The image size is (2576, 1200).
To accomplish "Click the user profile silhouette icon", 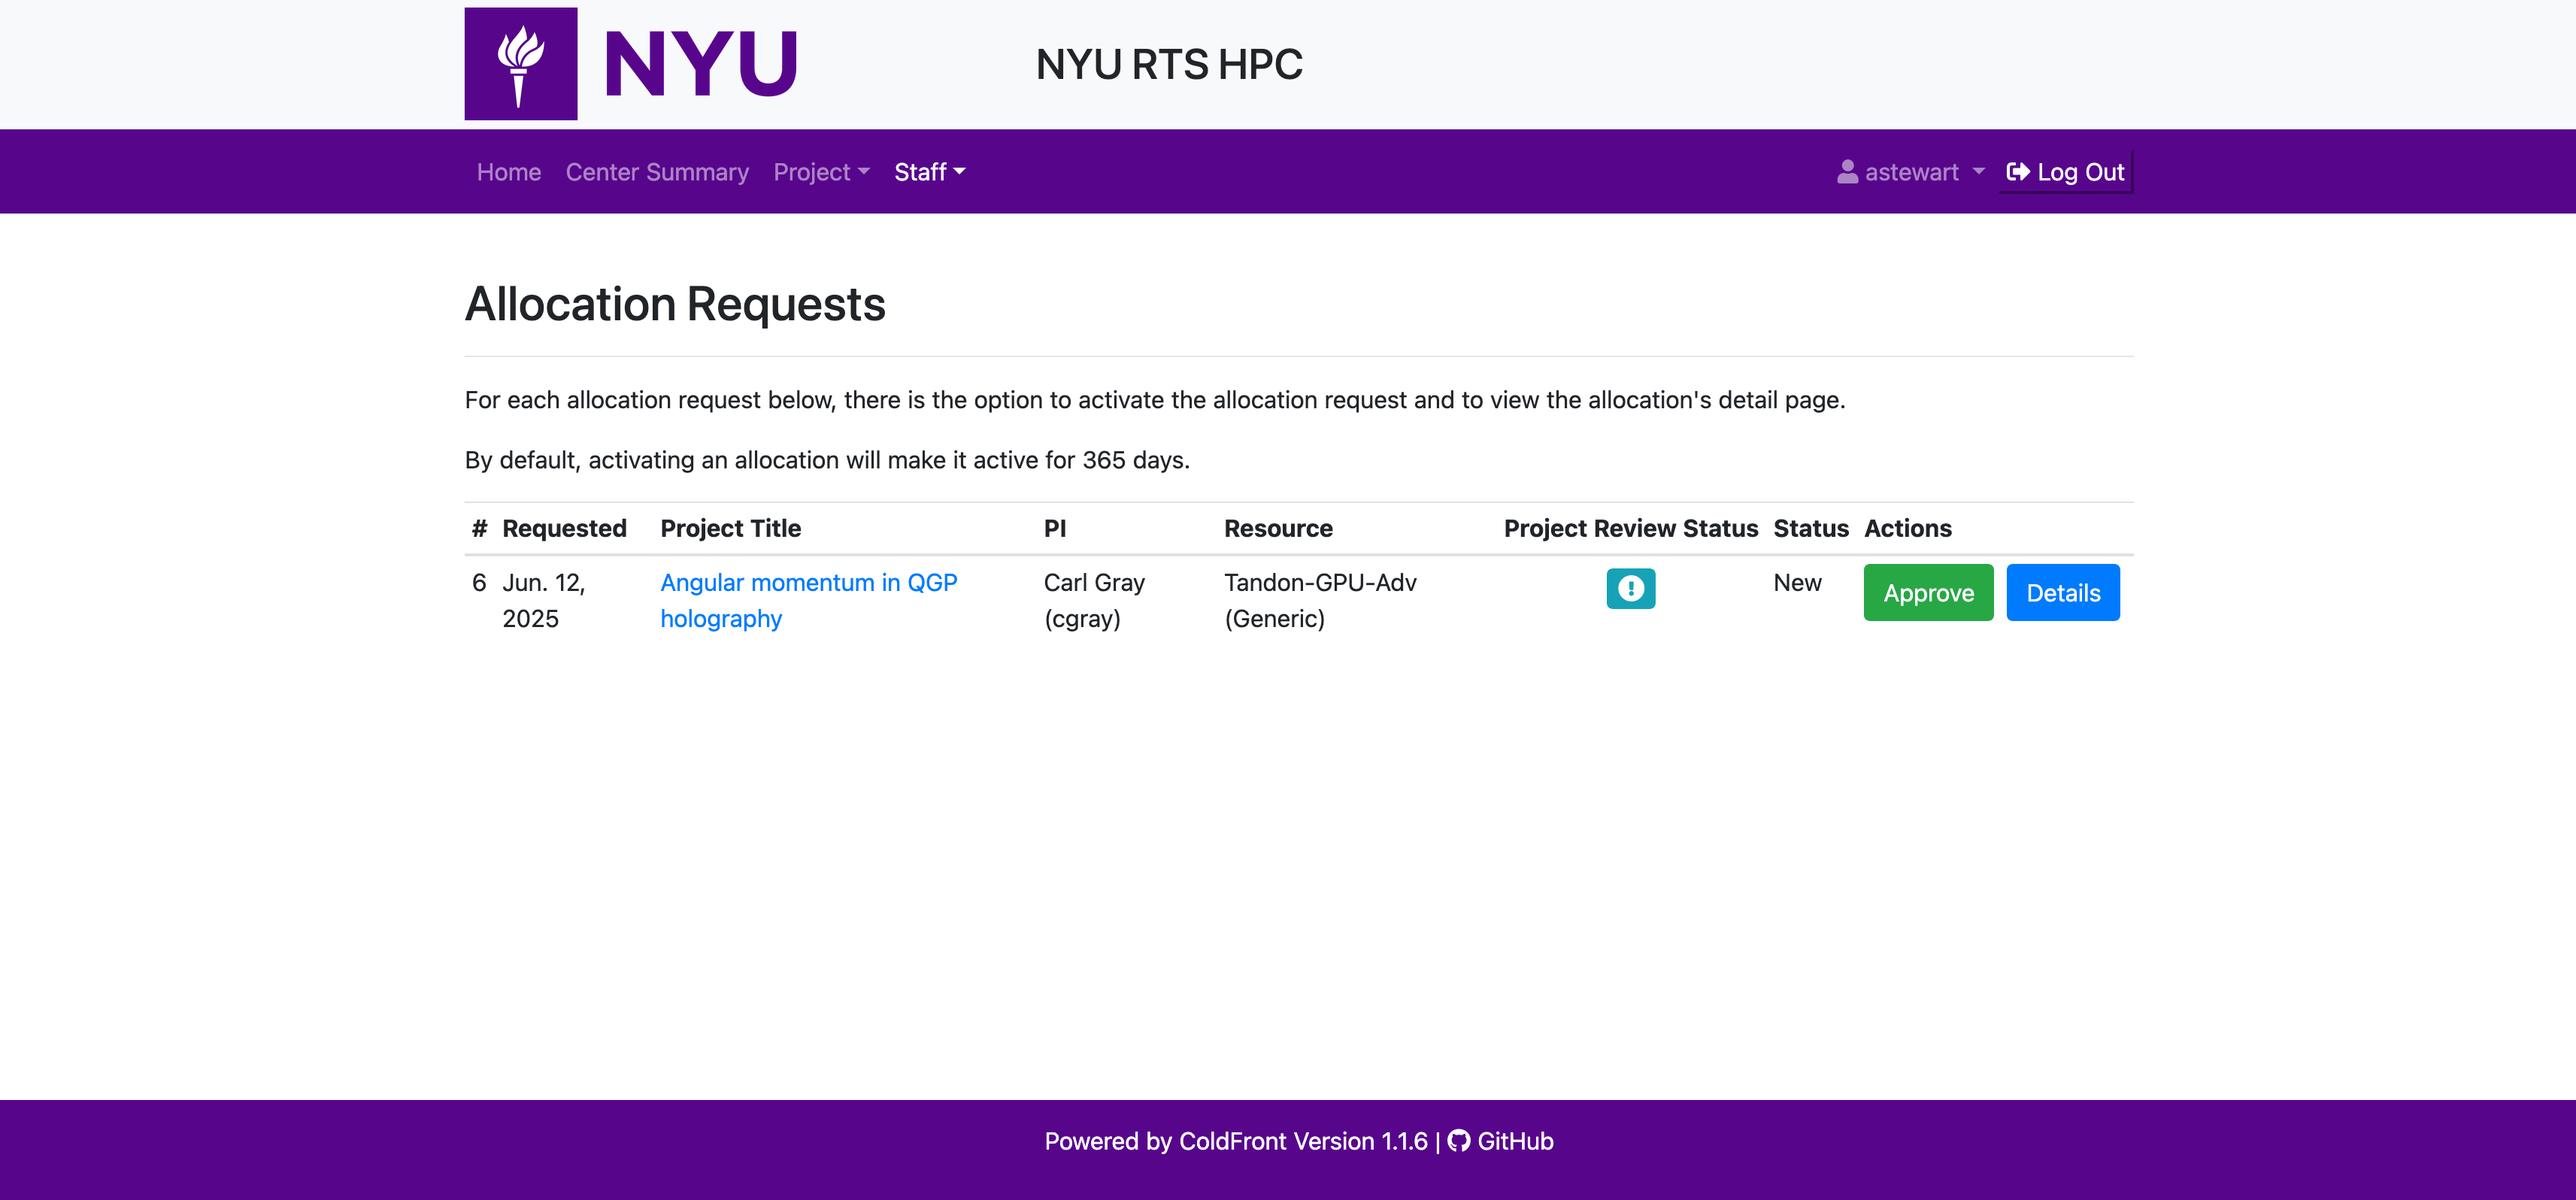I will point(1847,172).
